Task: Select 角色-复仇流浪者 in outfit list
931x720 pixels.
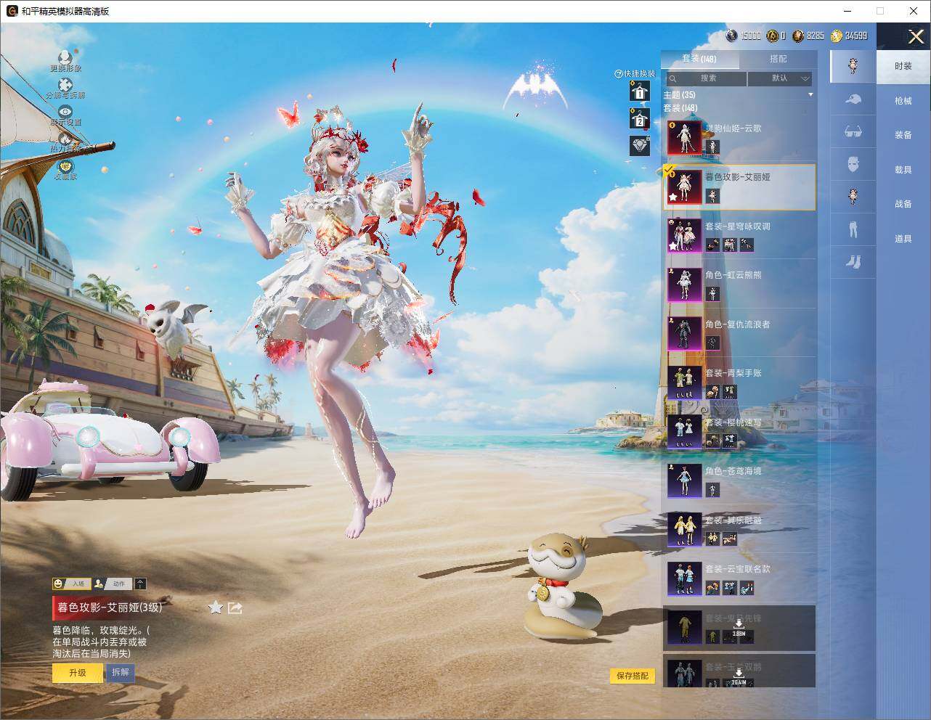Action: 740,333
